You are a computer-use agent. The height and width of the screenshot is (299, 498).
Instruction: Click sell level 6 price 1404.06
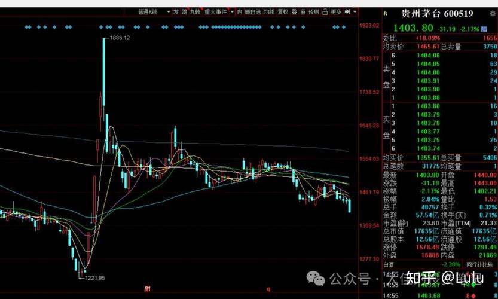pos(428,55)
